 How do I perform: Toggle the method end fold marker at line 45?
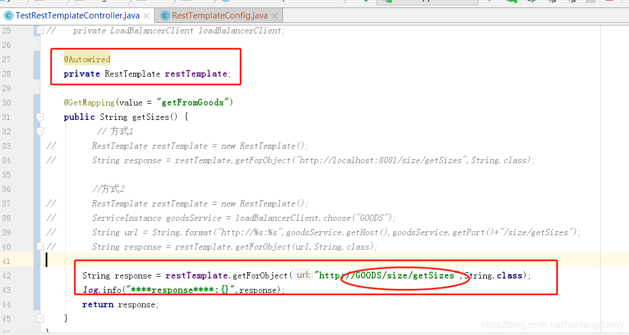[x=40, y=318]
